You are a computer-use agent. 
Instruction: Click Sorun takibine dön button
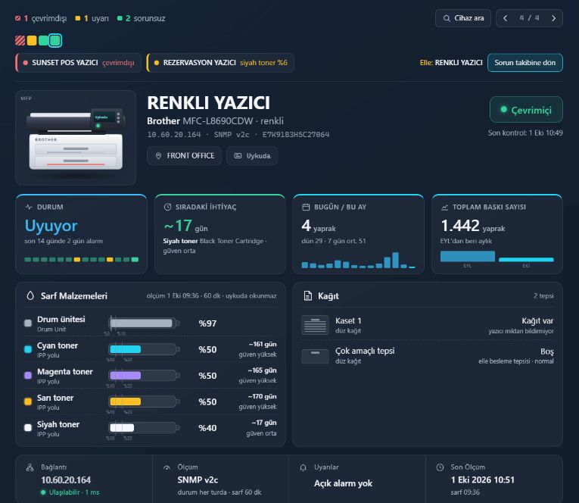525,63
